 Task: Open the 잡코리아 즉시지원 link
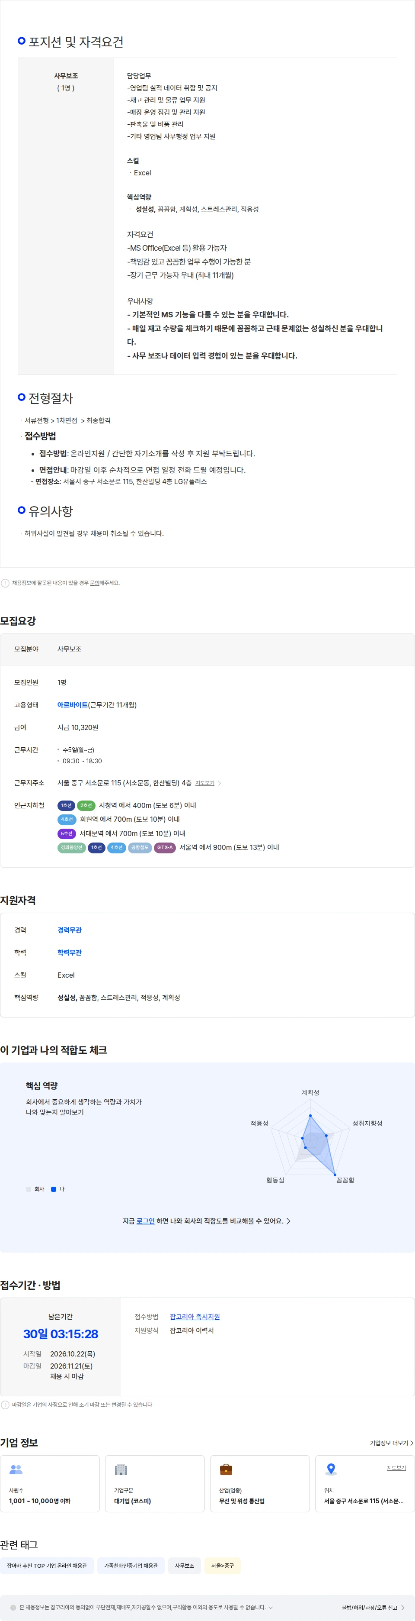[195, 1317]
